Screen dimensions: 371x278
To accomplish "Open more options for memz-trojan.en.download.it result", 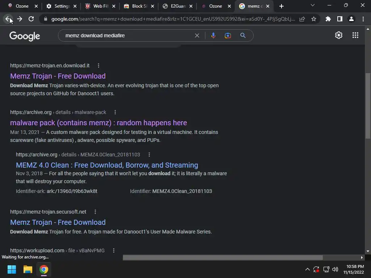I will [99, 66].
